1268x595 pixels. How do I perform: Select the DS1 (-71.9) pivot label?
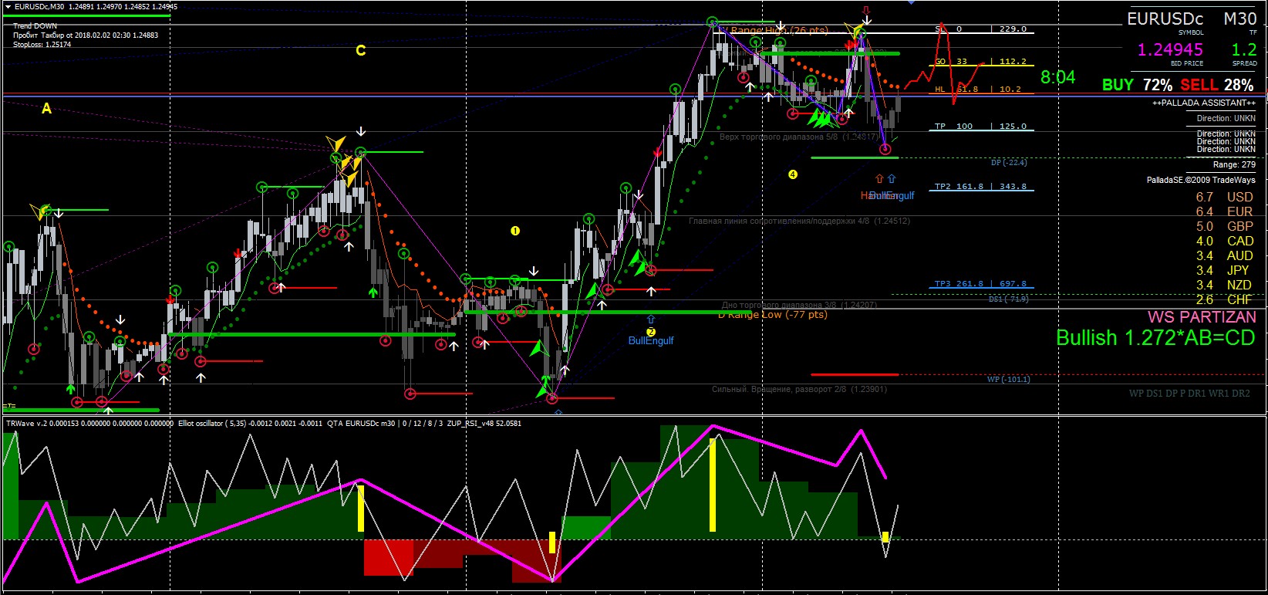(x=1009, y=299)
